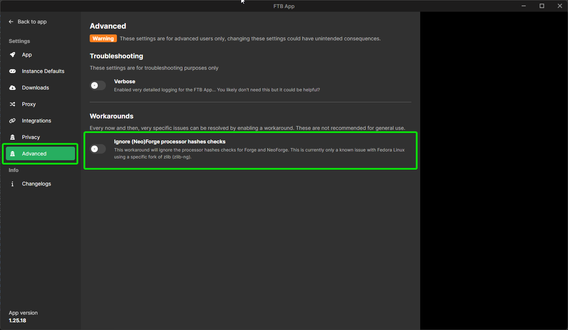Open the Changelogs page
The width and height of the screenshot is (568, 330).
[x=36, y=183]
